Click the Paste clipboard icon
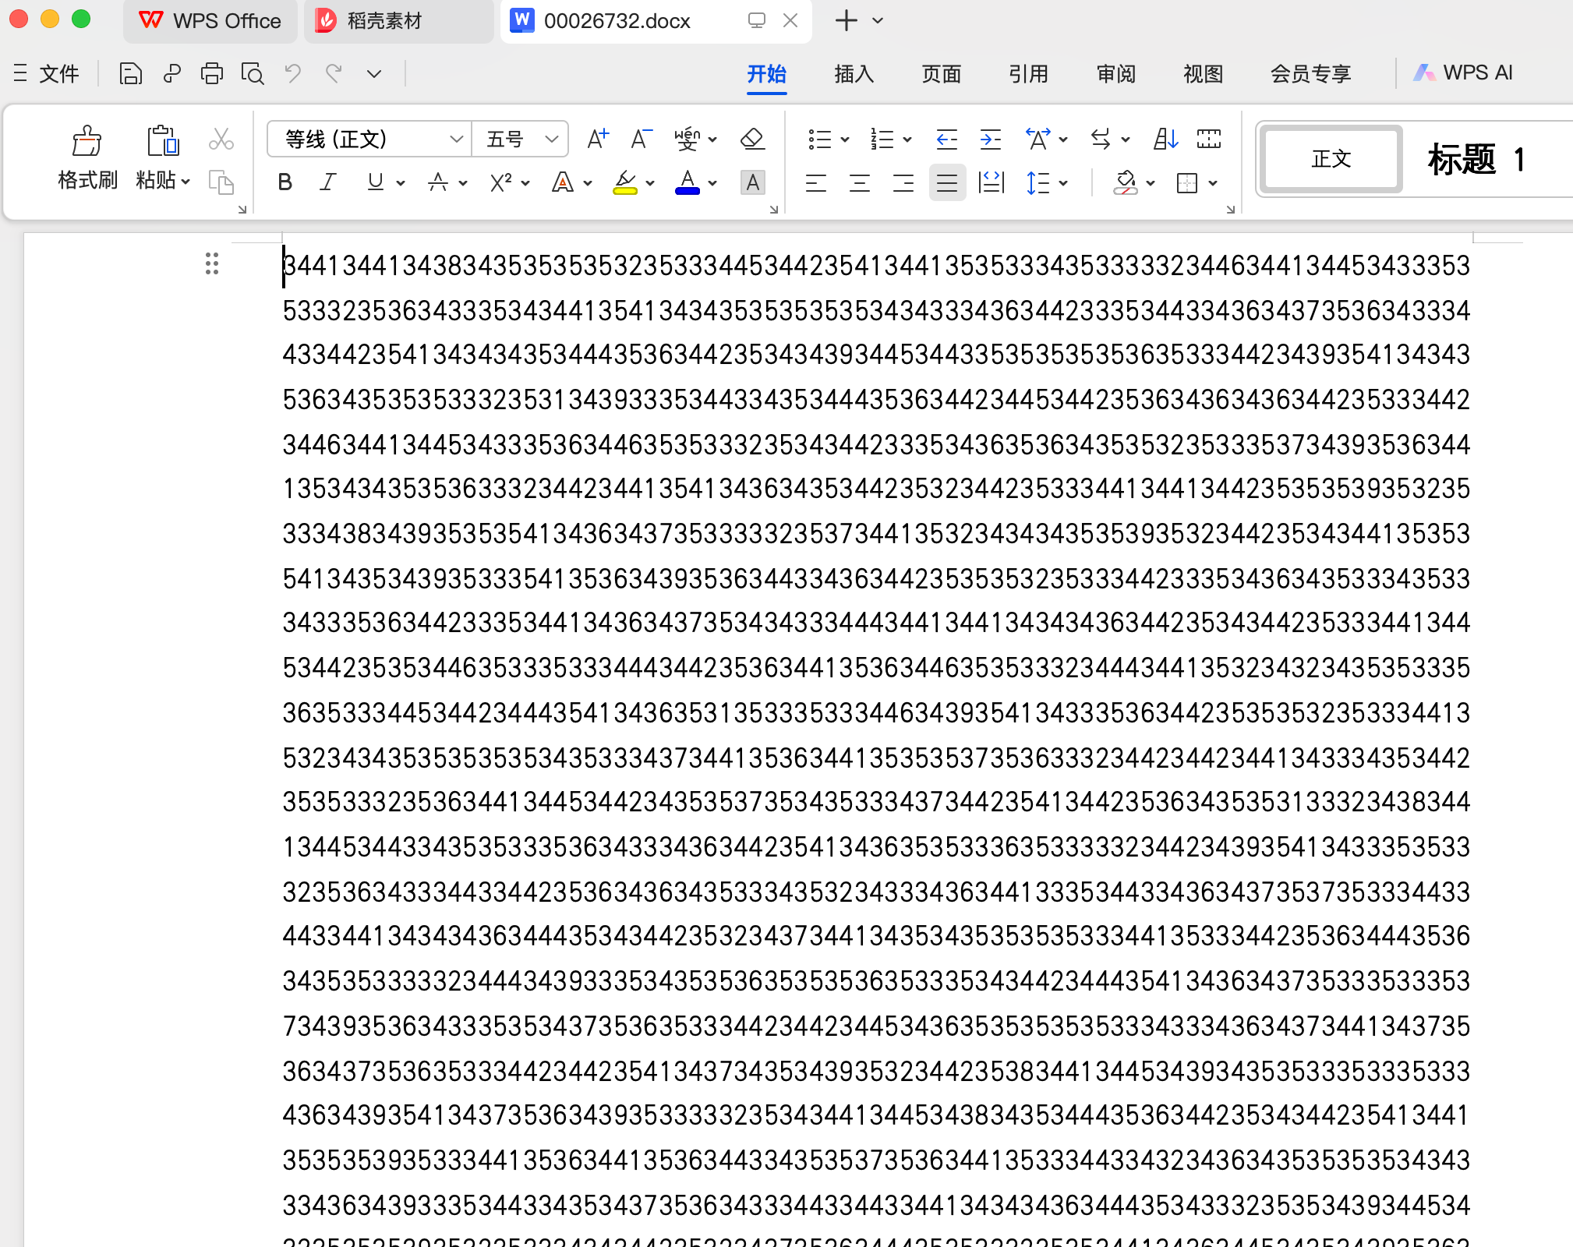 tap(162, 141)
